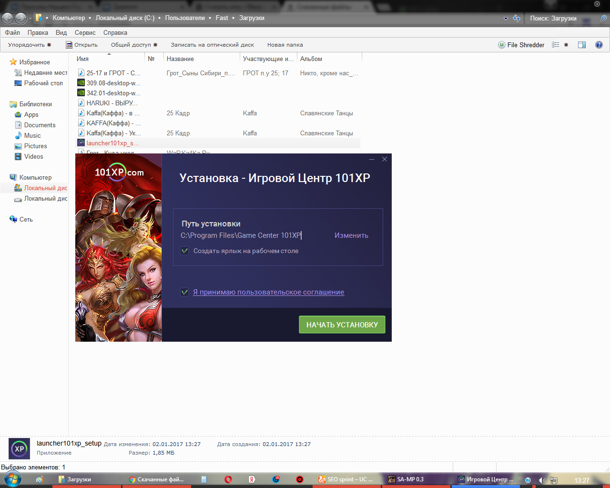
Task: Open Explorer help question-mark icon
Action: pyautogui.click(x=599, y=45)
